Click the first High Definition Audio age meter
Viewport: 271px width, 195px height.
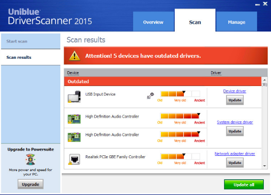pyautogui.click(x=180, y=116)
